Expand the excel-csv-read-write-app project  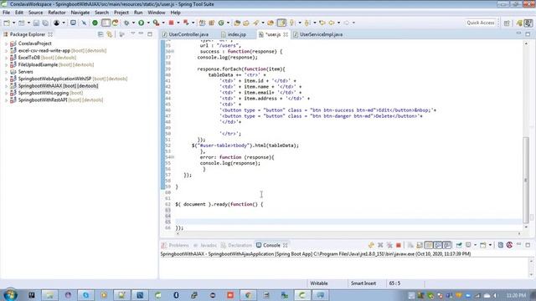click(6, 50)
